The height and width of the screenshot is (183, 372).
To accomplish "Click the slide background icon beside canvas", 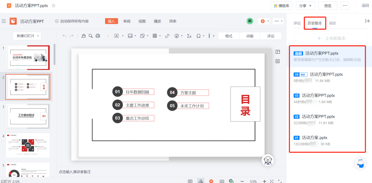I will pos(278,61).
